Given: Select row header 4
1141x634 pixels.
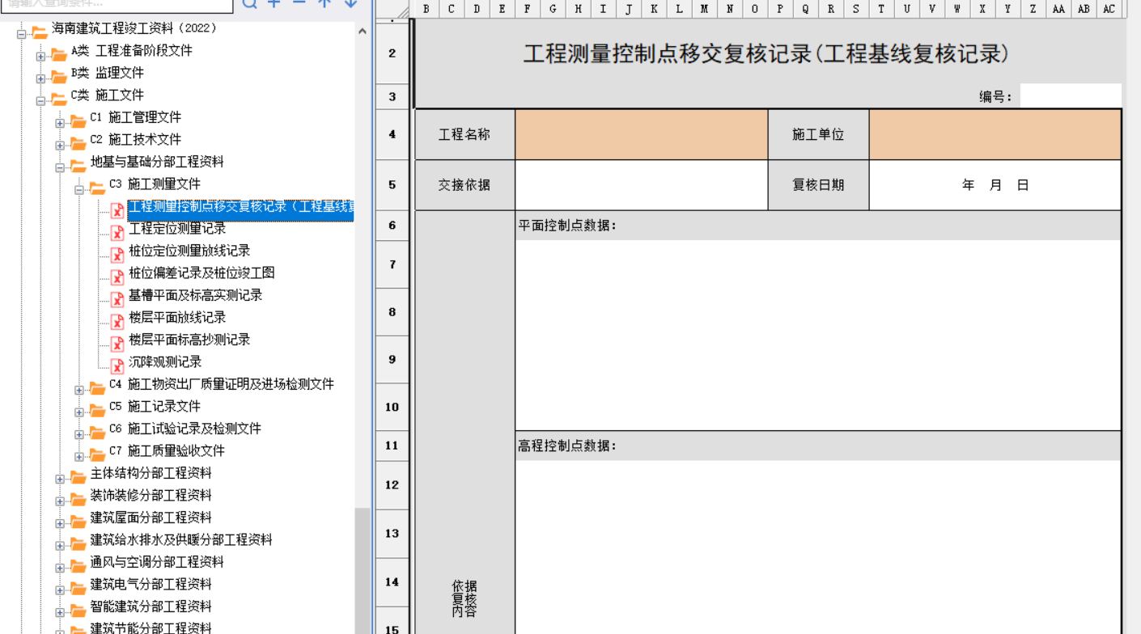Looking at the screenshot, I should point(392,134).
